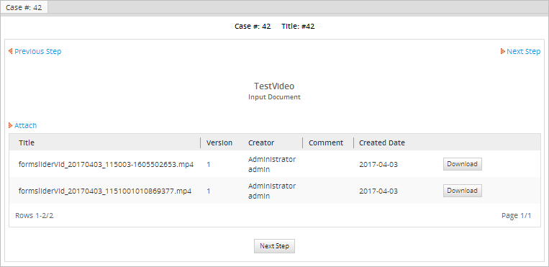The height and width of the screenshot is (267, 549).
Task: Sort by the Comment column header
Action: 326,142
